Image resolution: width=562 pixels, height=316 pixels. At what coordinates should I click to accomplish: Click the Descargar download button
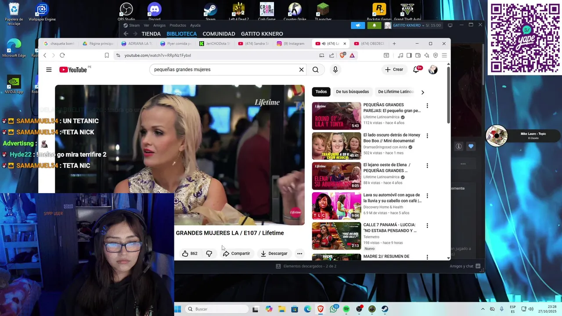point(274,253)
